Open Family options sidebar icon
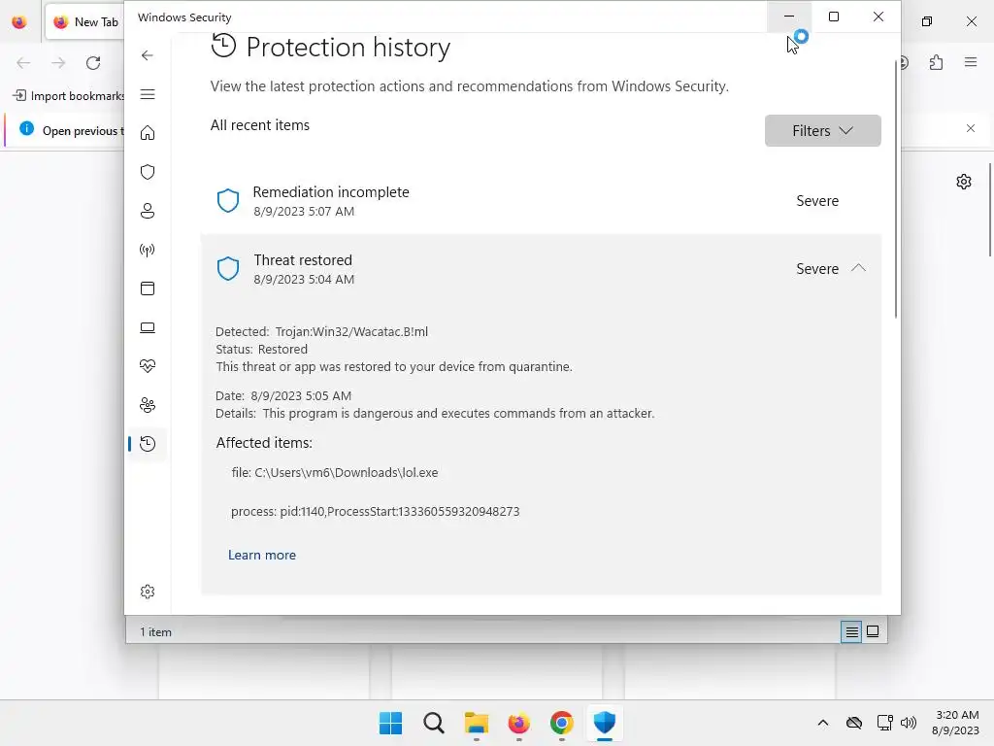The height and width of the screenshot is (746, 994). [x=148, y=405]
